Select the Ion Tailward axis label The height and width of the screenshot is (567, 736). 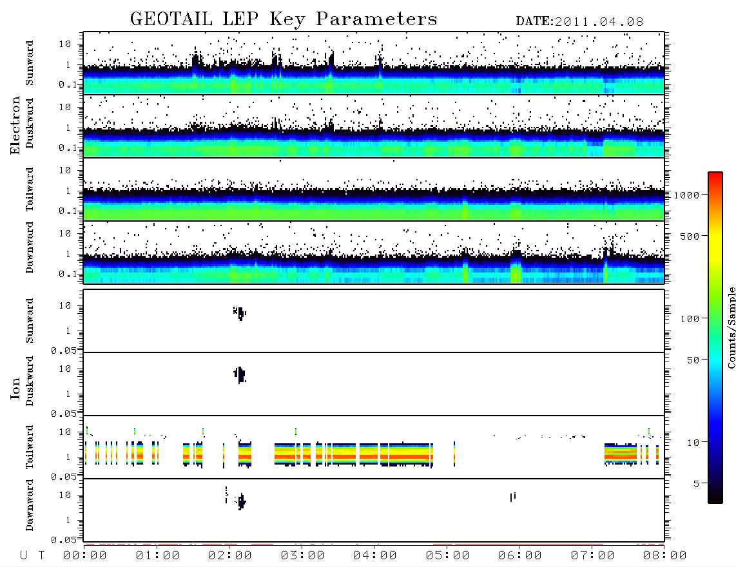30,447
